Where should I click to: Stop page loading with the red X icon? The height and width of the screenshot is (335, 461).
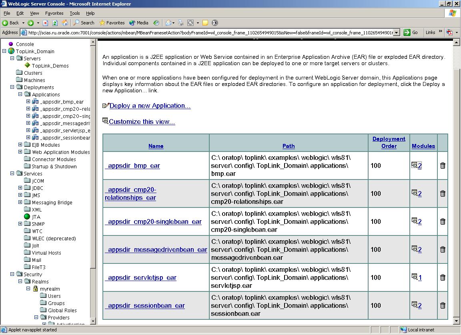click(x=45, y=23)
